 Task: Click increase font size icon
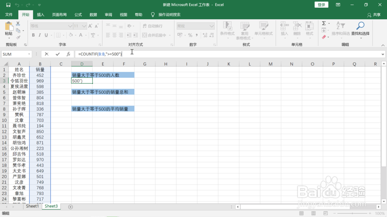(x=90, y=26)
